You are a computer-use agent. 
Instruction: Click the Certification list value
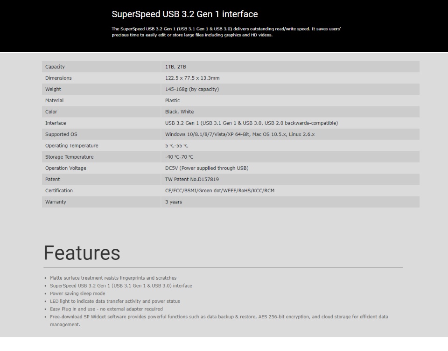220,190
